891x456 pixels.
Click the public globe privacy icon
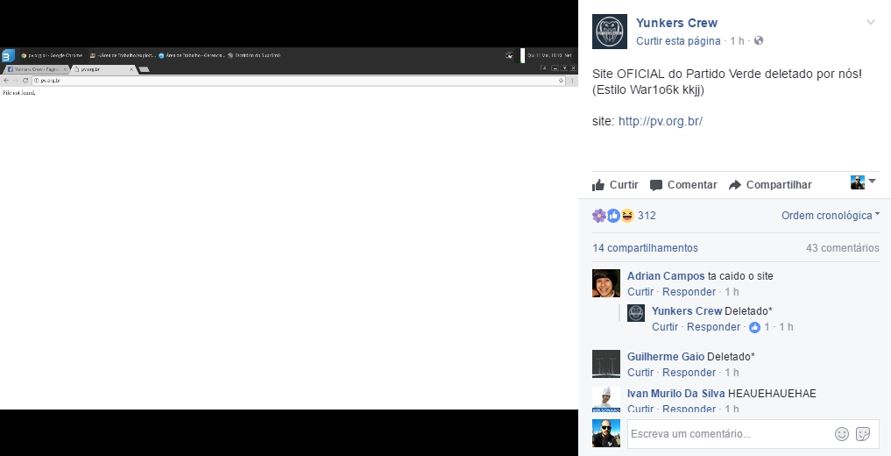(x=759, y=41)
